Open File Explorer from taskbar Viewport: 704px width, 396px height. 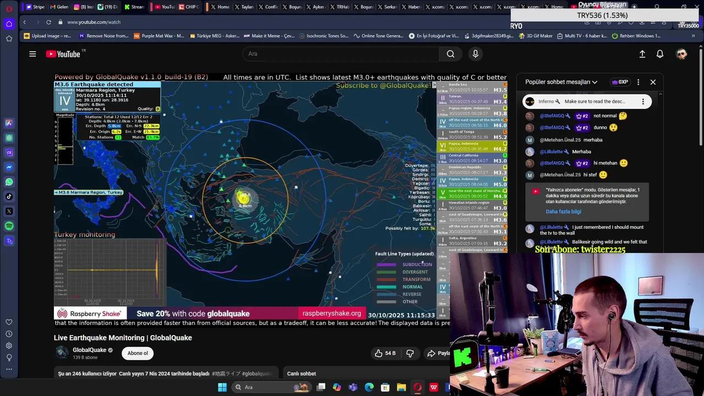[402, 387]
